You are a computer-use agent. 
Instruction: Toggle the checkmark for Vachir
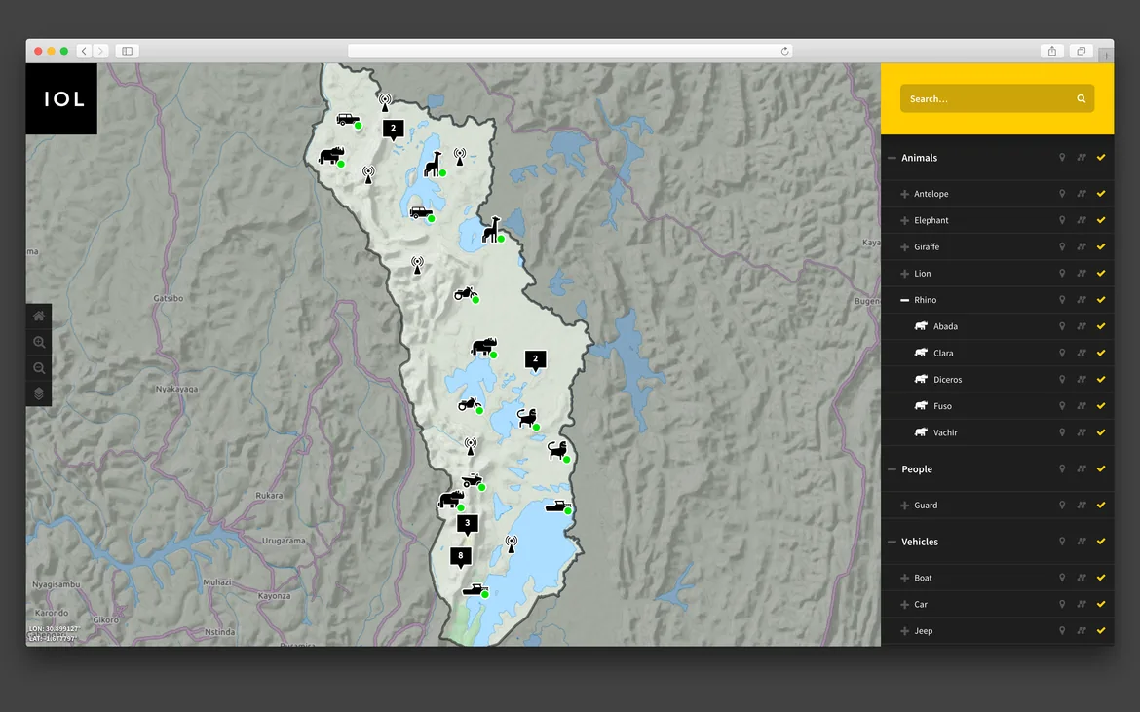click(1101, 432)
